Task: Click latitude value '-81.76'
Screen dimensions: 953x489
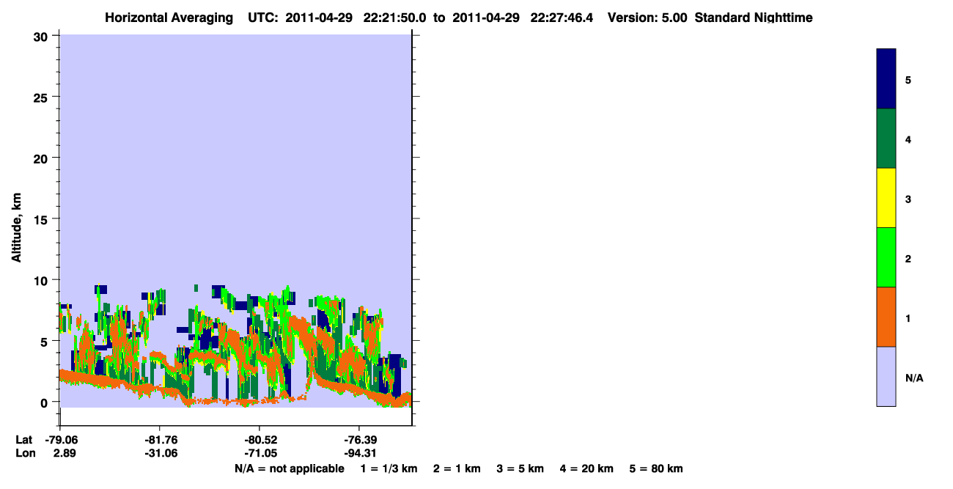Action: (x=160, y=439)
